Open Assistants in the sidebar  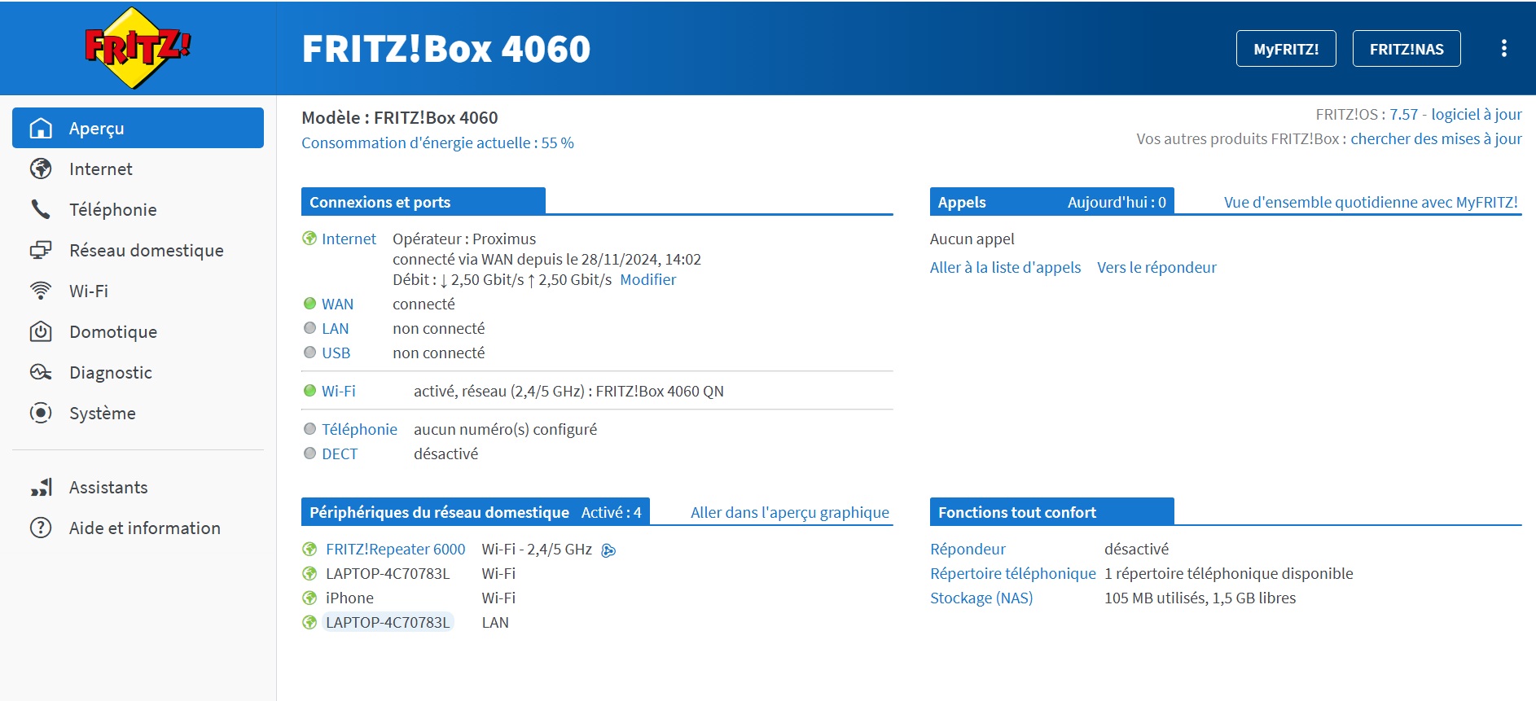tap(138, 487)
